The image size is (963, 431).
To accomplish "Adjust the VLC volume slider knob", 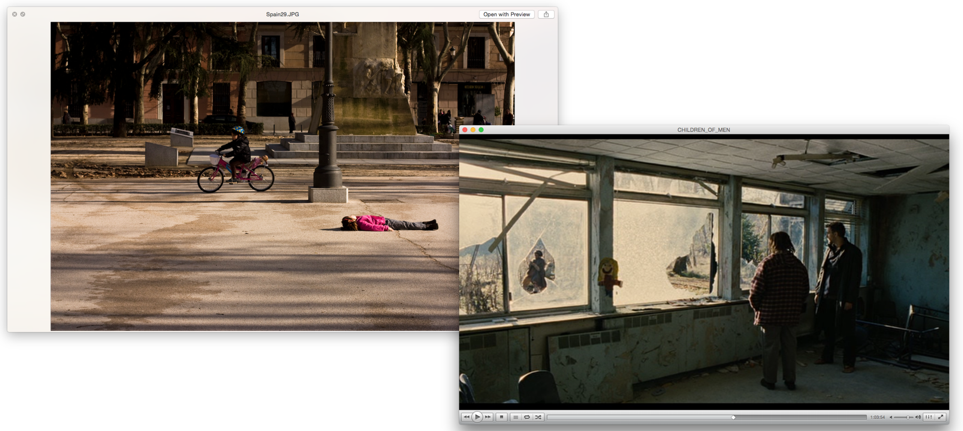I will 908,417.
